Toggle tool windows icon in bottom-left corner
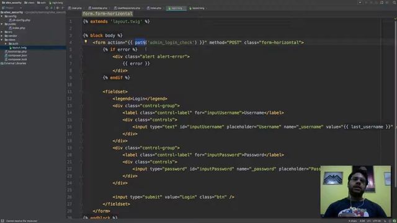The height and width of the screenshot is (223, 397). click(2, 221)
